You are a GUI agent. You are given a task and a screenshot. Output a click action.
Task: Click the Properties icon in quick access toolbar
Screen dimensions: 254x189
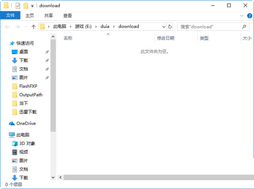point(18,6)
